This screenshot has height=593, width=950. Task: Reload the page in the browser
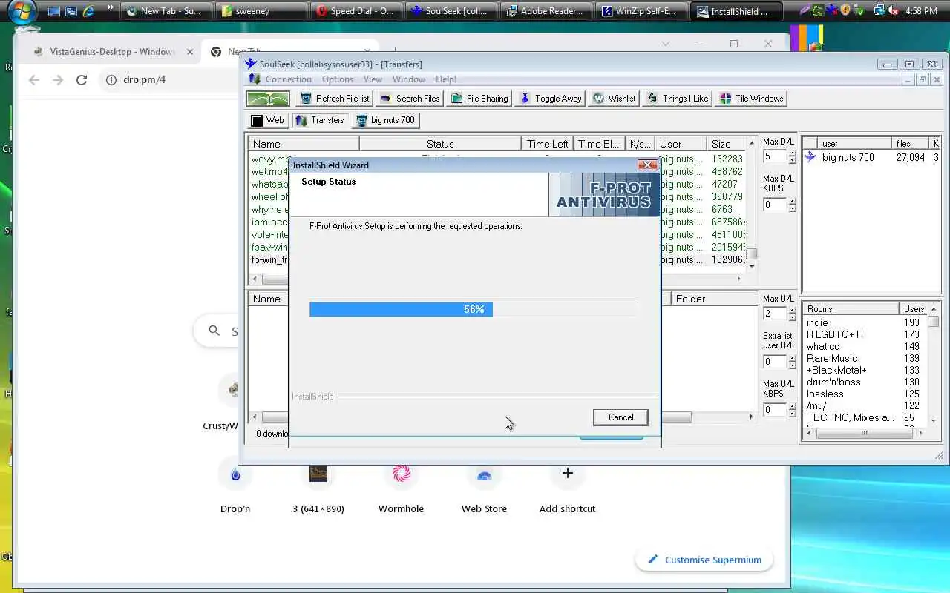click(x=82, y=79)
